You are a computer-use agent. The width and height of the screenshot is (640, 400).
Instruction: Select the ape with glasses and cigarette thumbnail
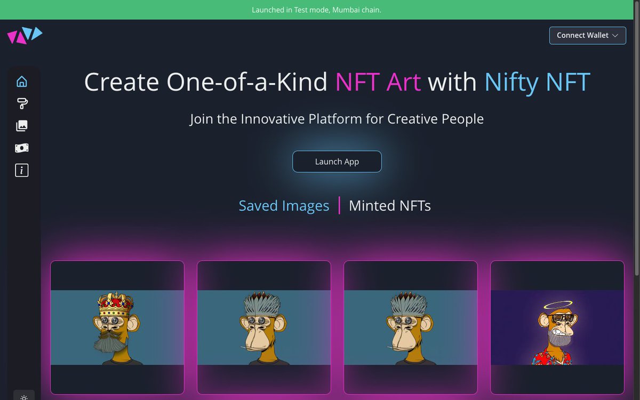263,327
